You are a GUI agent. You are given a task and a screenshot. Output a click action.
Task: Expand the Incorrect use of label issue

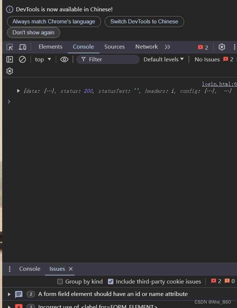click(9, 306)
